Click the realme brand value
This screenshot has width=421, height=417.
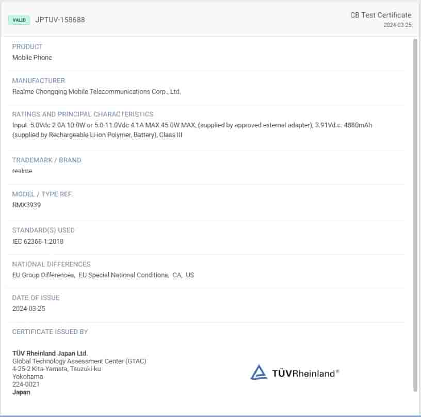(22, 171)
